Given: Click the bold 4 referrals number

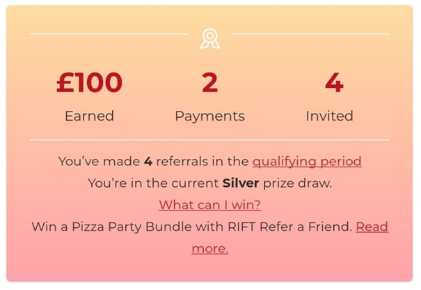Looking at the screenshot, I should (x=148, y=162).
